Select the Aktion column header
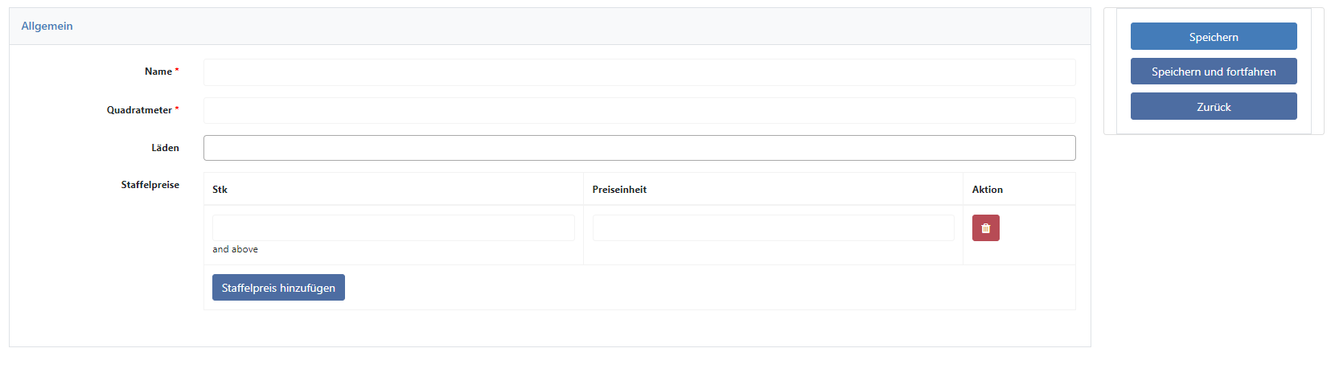The width and height of the screenshot is (1331, 381). [988, 190]
